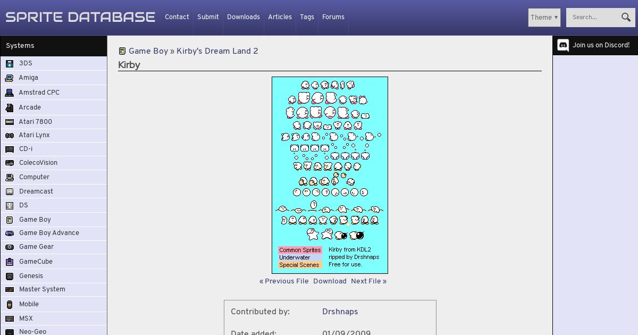Open the Tags page
Viewport: 638px width, 335px height.
coord(307,17)
